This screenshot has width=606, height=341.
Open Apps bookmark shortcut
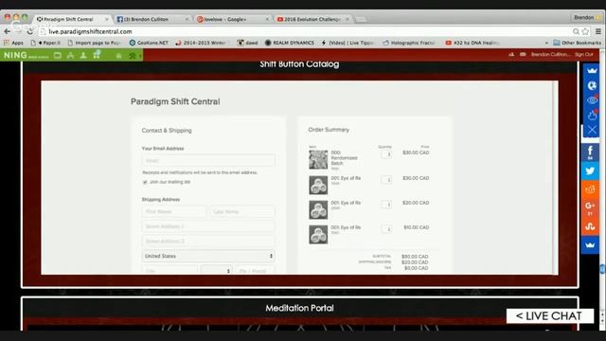coord(13,43)
